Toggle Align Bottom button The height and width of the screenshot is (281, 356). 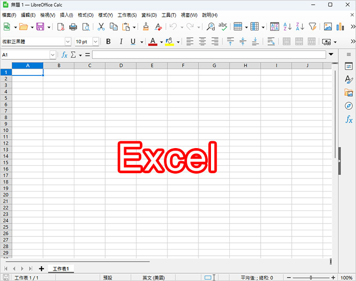click(255, 41)
